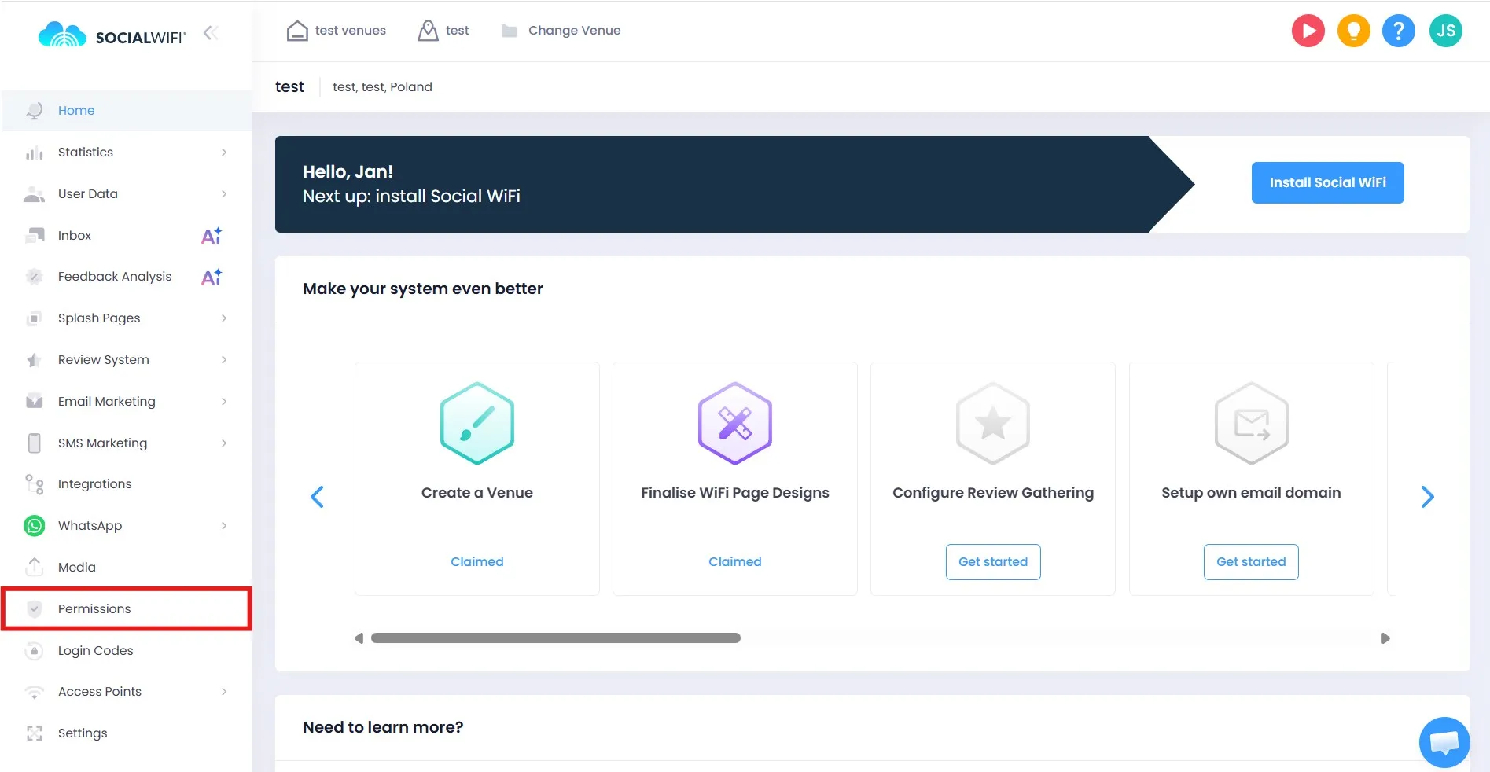The height and width of the screenshot is (772, 1490).
Task: Click the Splash Pages icon
Action: point(35,318)
